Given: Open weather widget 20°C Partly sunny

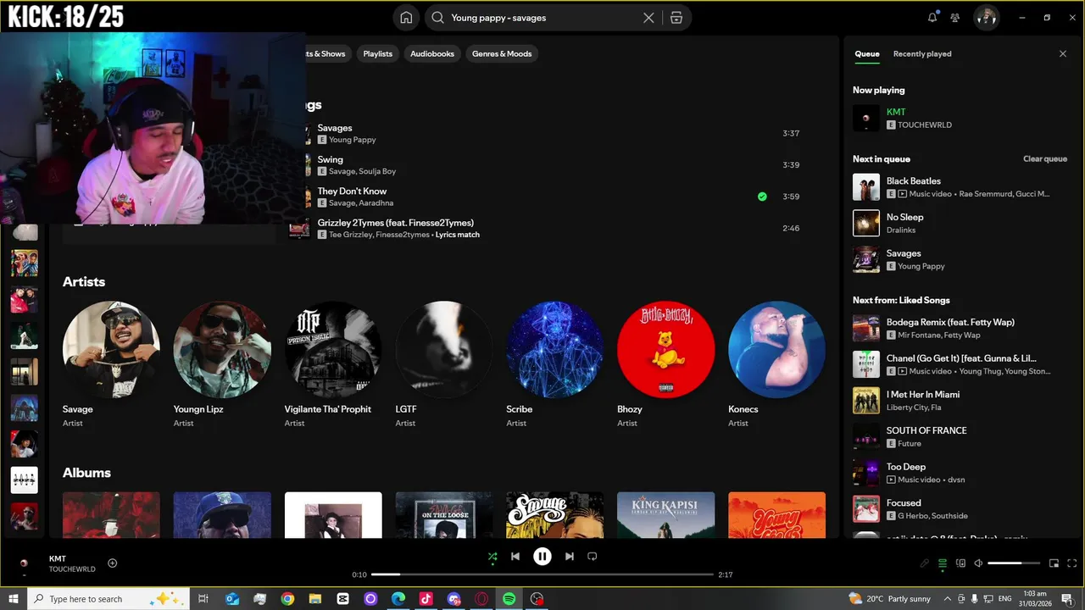Looking at the screenshot, I should pyautogui.click(x=890, y=599).
